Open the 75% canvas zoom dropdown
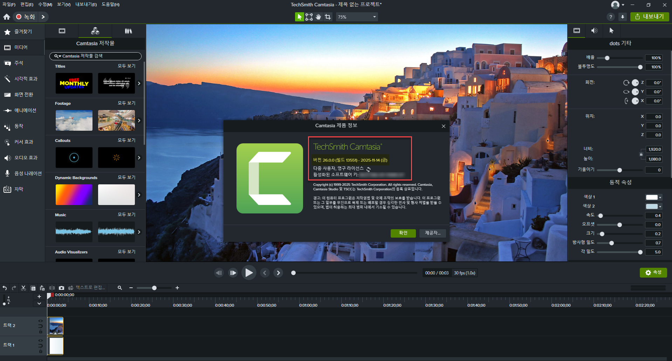Viewport: 672px width, 361px height. 357,17
